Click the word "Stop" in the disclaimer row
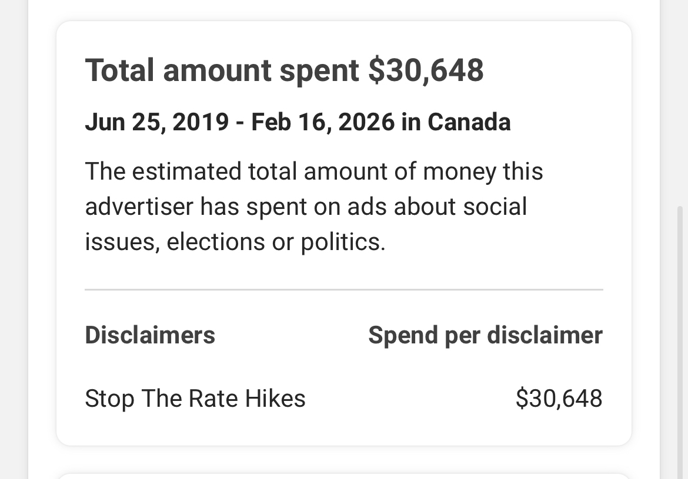 coord(109,399)
